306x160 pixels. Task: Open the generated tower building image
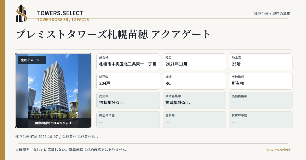(x=53, y=91)
